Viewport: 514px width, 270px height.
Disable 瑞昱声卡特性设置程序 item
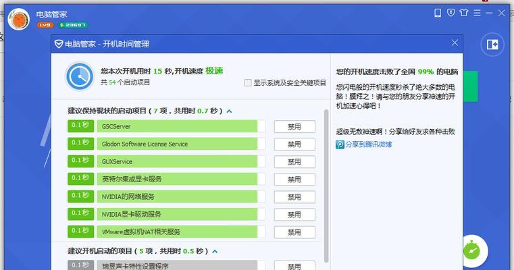(294, 265)
